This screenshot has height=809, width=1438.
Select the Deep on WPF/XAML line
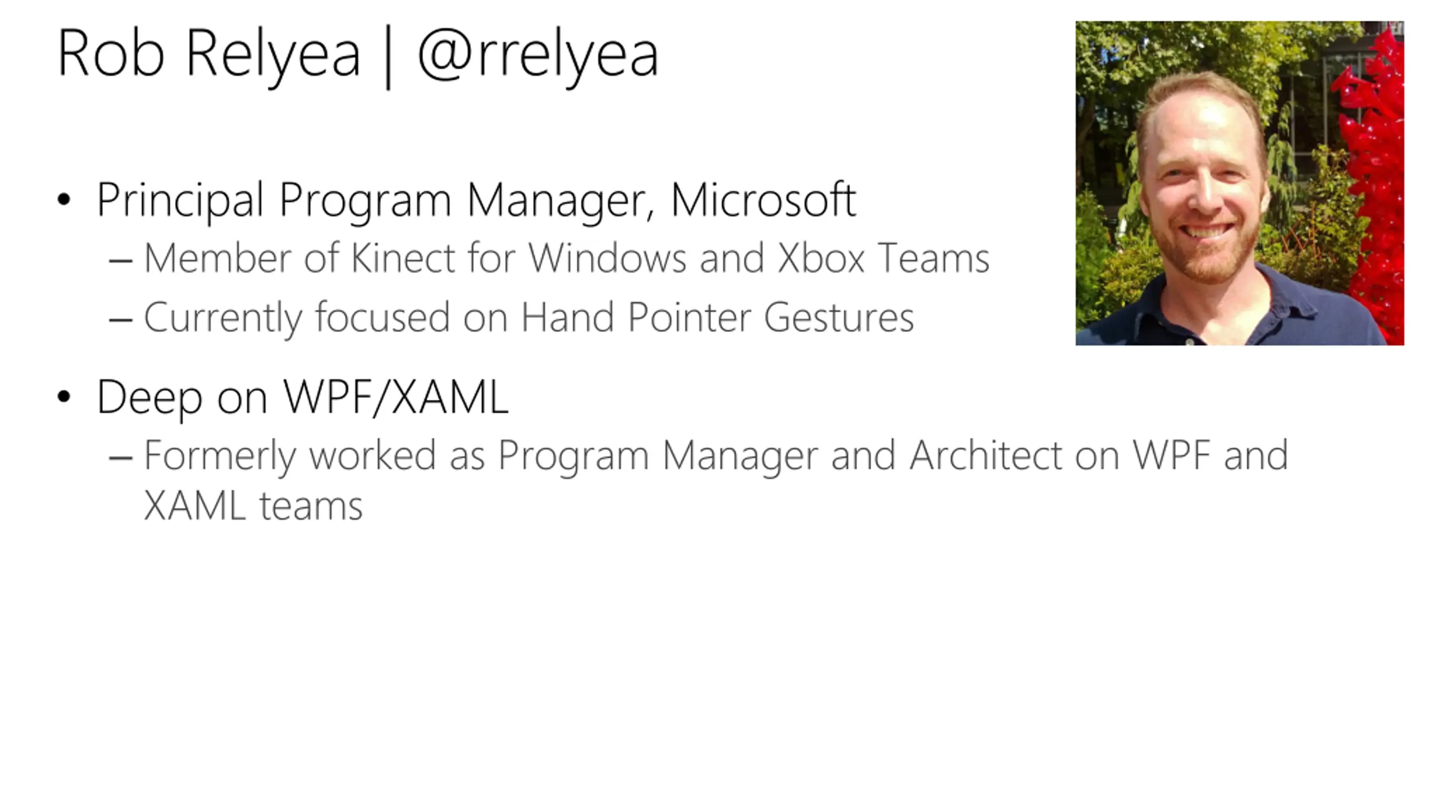pyautogui.click(x=303, y=397)
